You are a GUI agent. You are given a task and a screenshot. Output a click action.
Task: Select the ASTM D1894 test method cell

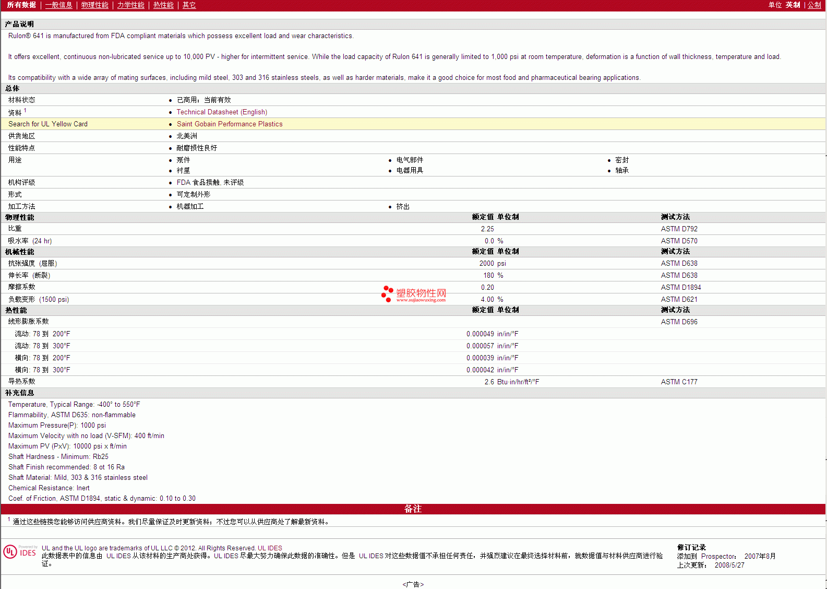tap(681, 287)
